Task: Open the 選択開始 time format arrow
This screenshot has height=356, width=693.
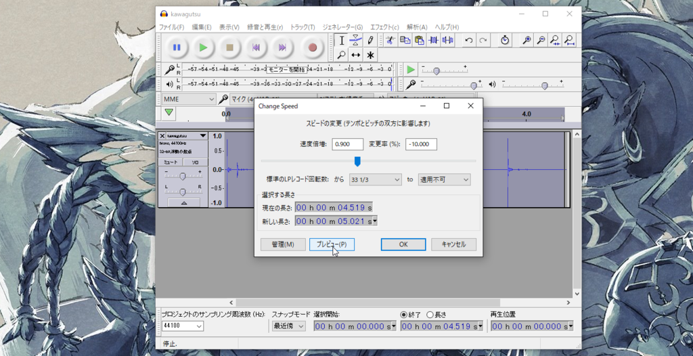Action: coord(394,326)
